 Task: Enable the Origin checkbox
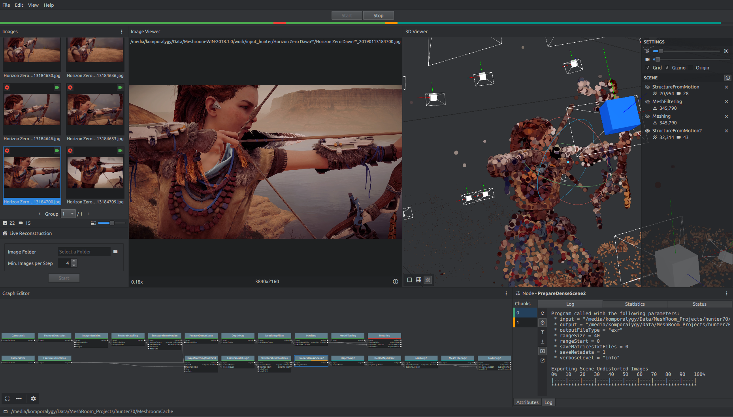[x=692, y=68]
